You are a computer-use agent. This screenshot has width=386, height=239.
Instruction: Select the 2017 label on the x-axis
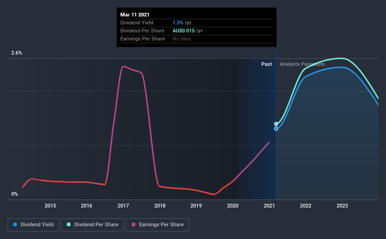click(x=123, y=206)
